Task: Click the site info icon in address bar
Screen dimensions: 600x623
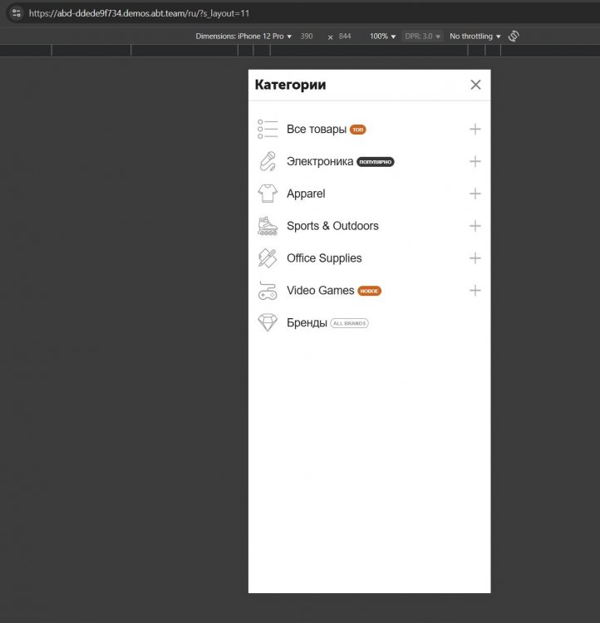Action: (16, 13)
